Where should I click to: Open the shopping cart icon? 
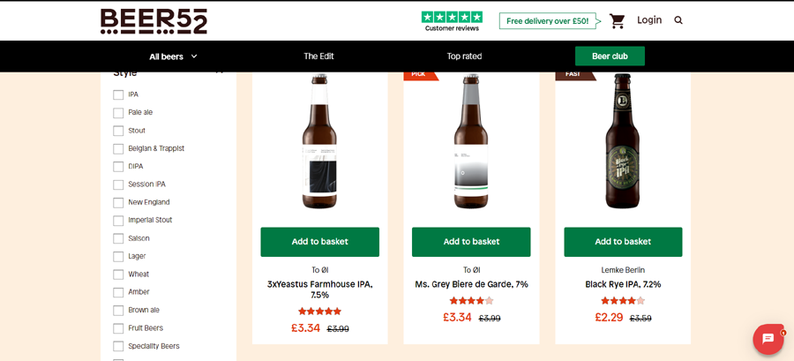(x=617, y=21)
